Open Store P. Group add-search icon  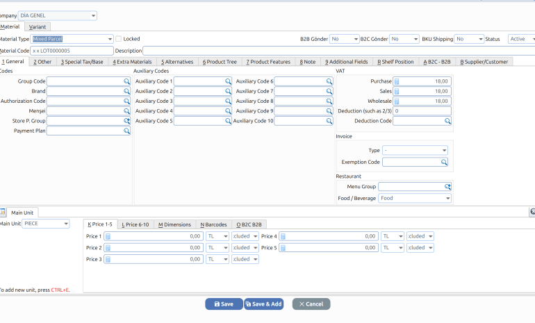[126, 121]
